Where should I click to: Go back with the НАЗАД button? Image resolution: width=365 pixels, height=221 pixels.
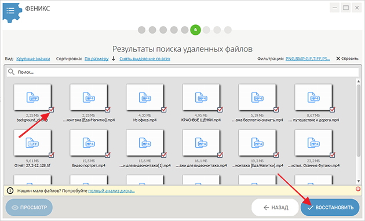pyautogui.click(x=275, y=208)
